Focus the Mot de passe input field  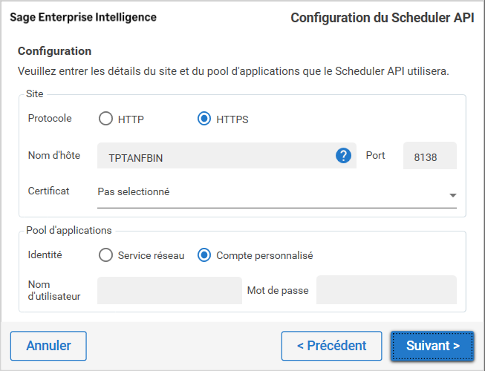pos(386,290)
